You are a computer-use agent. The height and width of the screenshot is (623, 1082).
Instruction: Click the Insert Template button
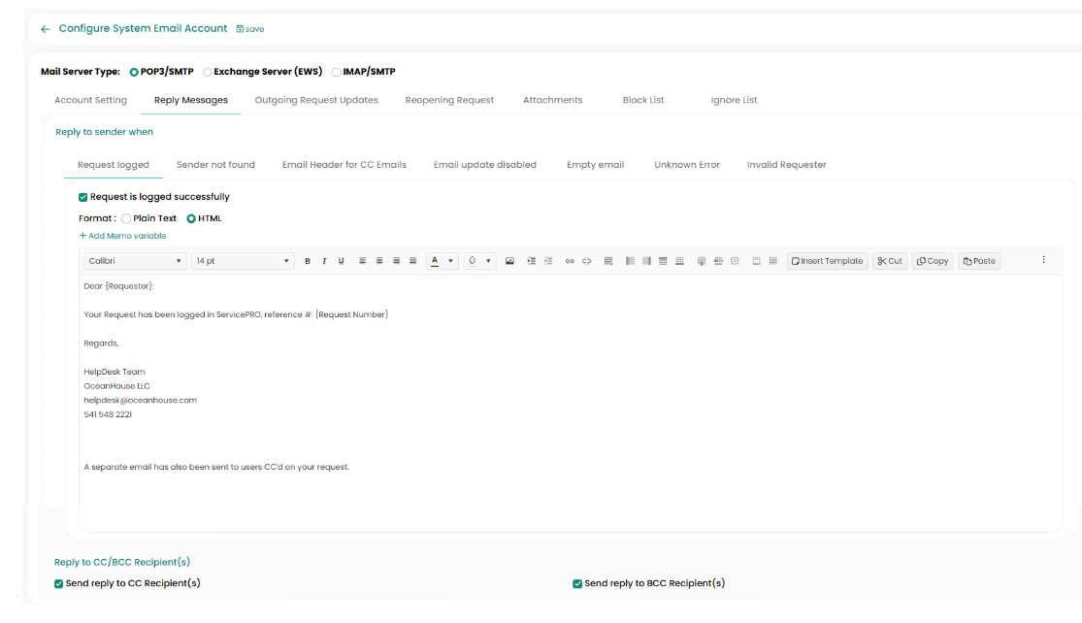(827, 261)
